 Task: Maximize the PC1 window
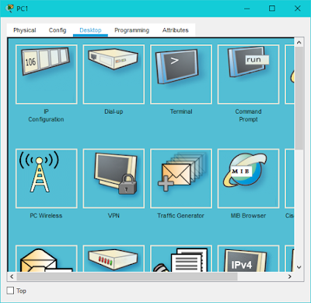272,9
